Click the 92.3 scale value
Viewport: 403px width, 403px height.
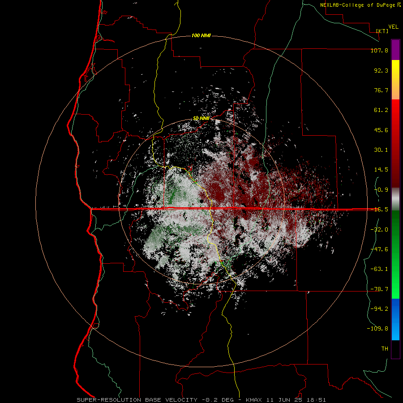(x=381, y=70)
